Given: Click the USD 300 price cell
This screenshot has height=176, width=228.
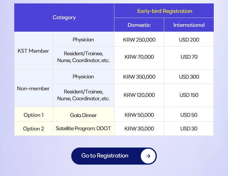Looking at the screenshot, I should [x=189, y=77].
